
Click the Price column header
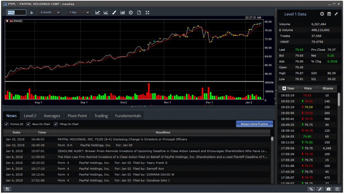(x=308, y=88)
